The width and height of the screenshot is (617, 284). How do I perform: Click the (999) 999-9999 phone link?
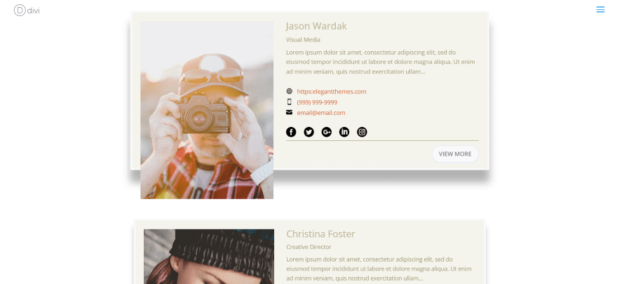(x=317, y=102)
